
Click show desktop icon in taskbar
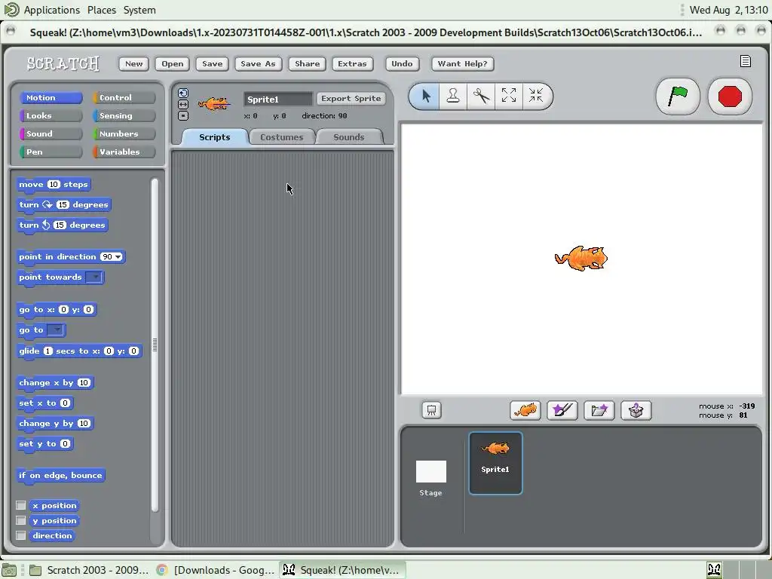point(9,570)
